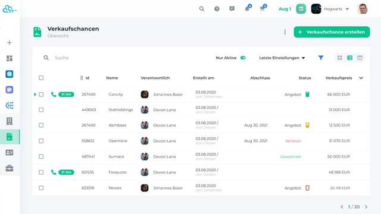The width and height of the screenshot is (381, 214).
Task: Open the blue filter funnel icon
Action: click(321, 58)
